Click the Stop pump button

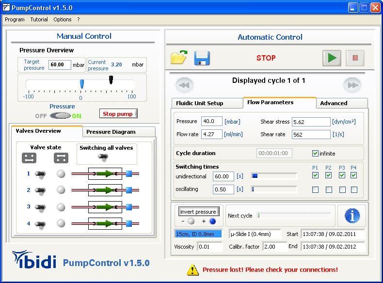[118, 113]
